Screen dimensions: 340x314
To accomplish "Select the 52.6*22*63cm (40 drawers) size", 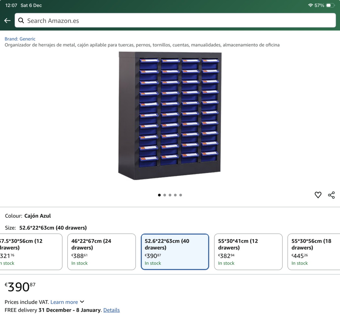I will (x=175, y=252).
